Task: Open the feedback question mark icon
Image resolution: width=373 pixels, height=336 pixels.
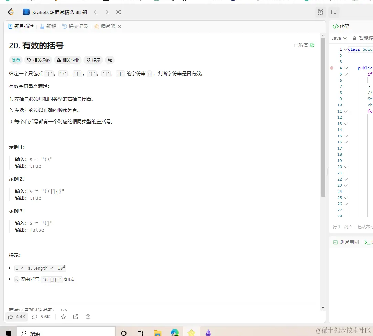Action: click(x=88, y=317)
